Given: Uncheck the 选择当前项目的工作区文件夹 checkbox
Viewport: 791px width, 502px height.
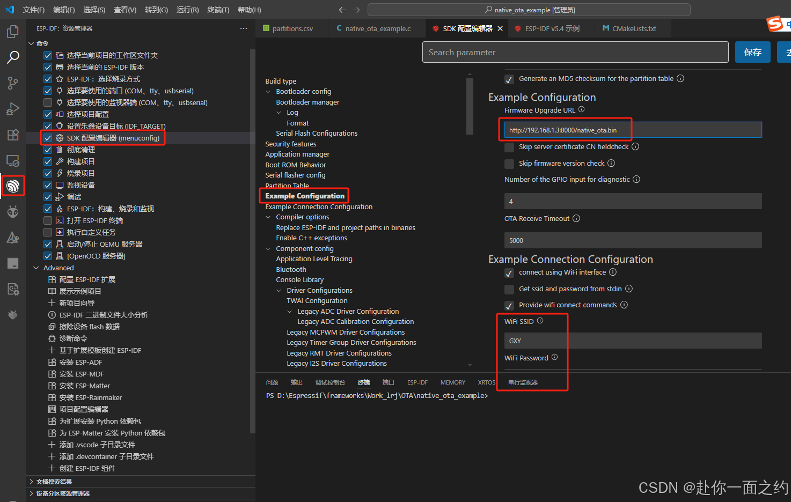Looking at the screenshot, I should point(48,55).
